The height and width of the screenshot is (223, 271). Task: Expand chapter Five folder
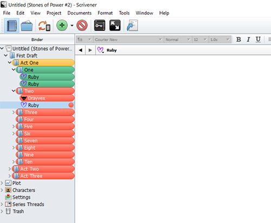click(x=14, y=126)
